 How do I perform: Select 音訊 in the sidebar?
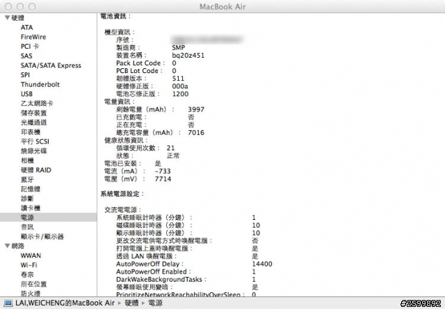[x=27, y=227]
